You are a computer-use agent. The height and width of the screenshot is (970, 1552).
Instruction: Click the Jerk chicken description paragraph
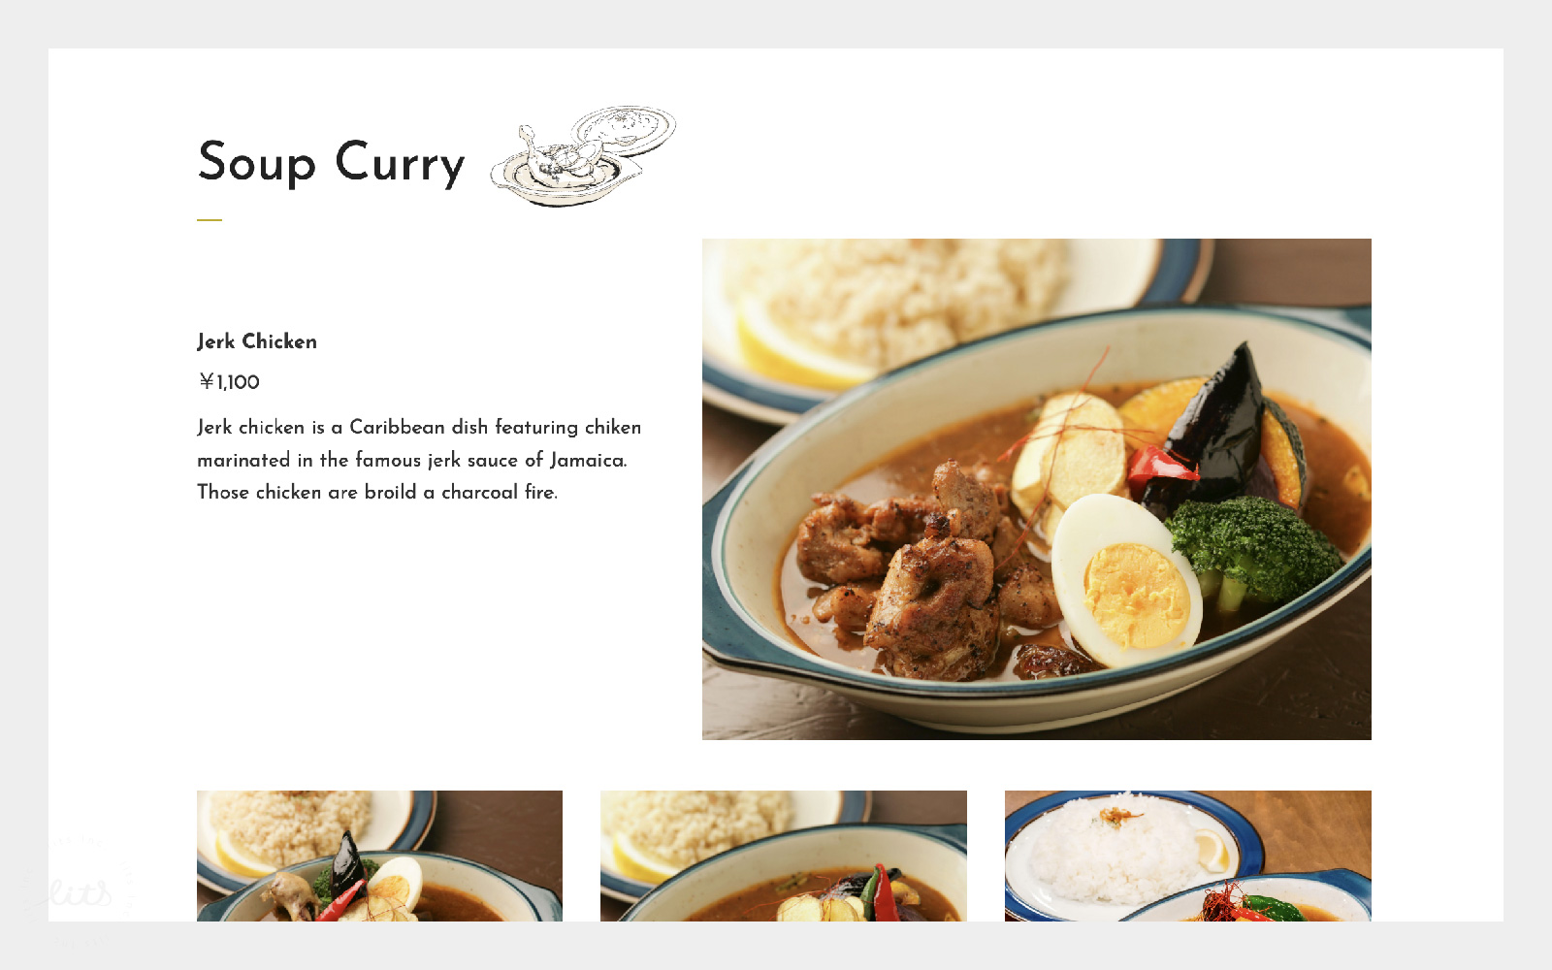419,460
